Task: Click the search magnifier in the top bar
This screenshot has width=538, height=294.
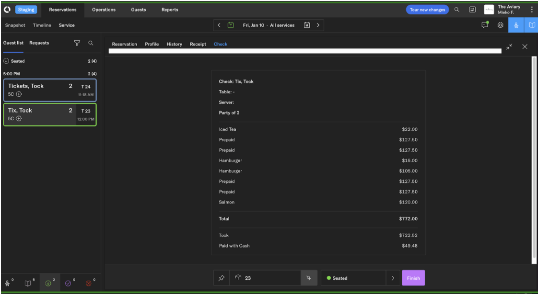Action: click(456, 9)
